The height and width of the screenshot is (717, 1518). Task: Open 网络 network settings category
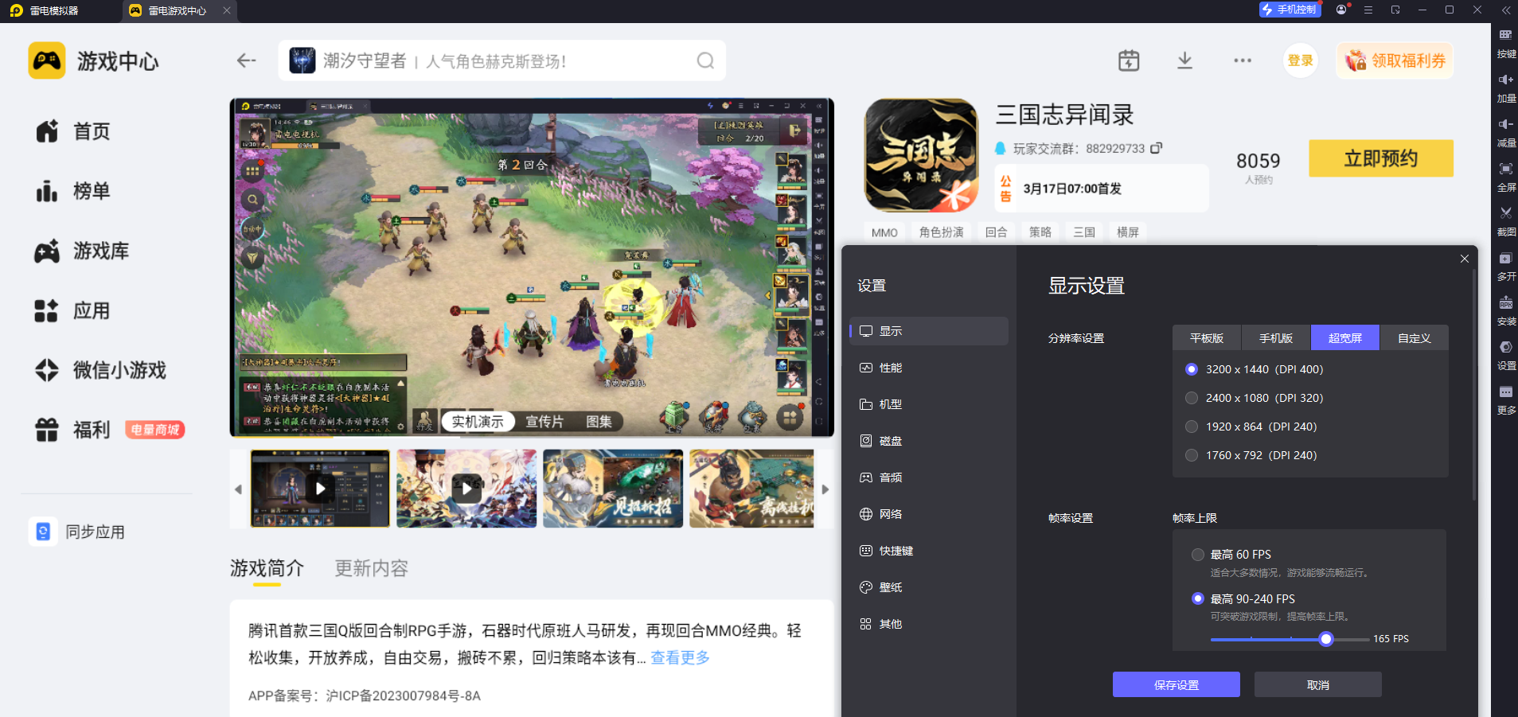(x=929, y=514)
